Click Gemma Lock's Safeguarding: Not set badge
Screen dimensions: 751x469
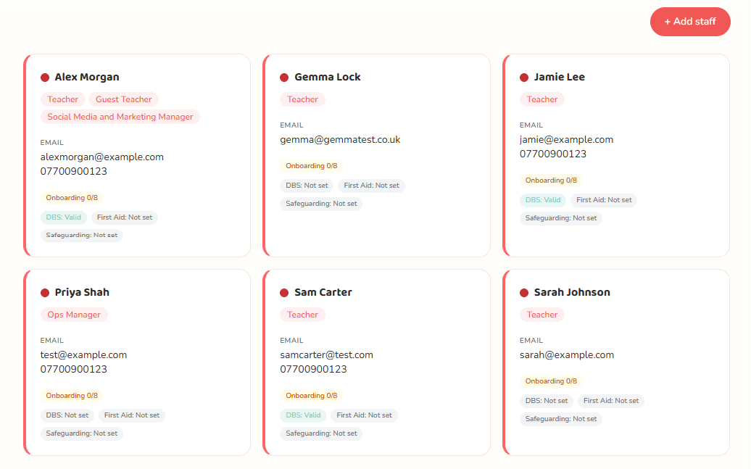point(321,204)
